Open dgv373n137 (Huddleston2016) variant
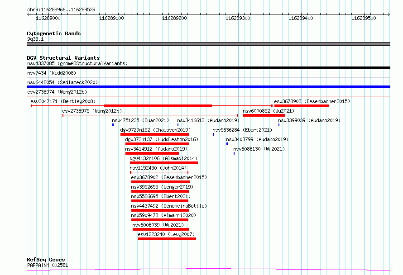The height and width of the screenshot is (275, 403). (x=162, y=139)
